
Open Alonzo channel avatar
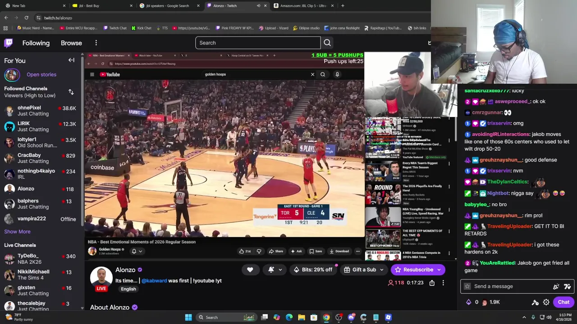pos(101,277)
